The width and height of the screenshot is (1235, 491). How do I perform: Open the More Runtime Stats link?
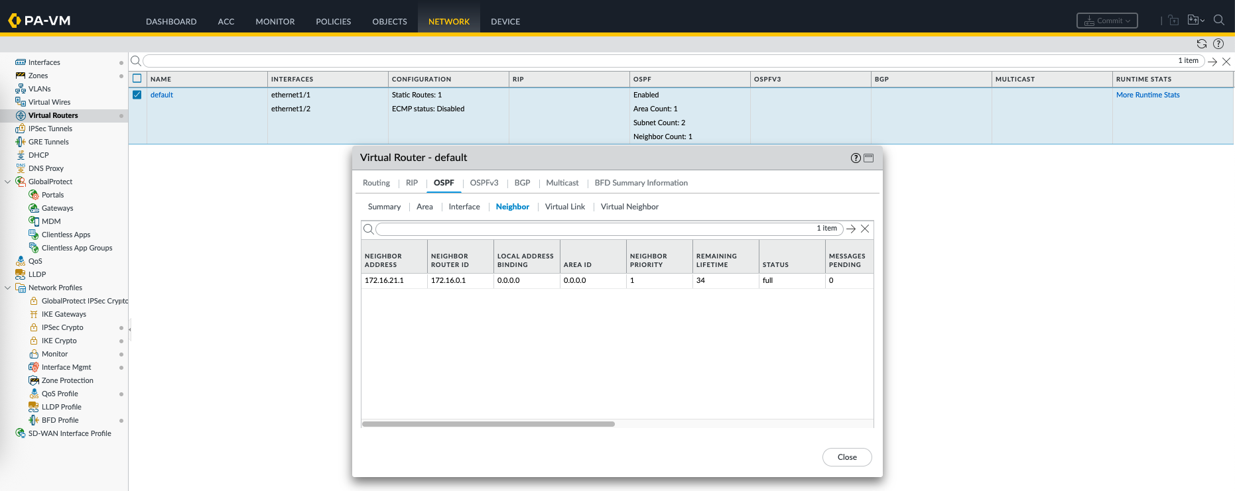tap(1147, 95)
